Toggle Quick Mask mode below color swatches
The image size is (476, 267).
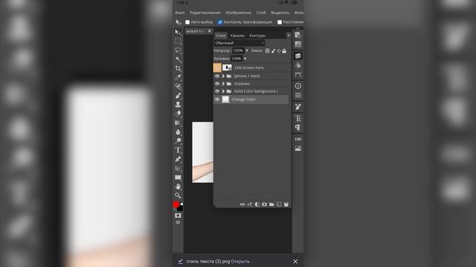[x=178, y=216]
